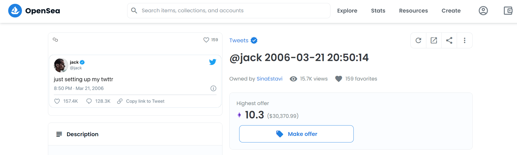Viewport: 517px width, 155px height.
Task: Click the OpenSea logo icon
Action: tap(15, 11)
